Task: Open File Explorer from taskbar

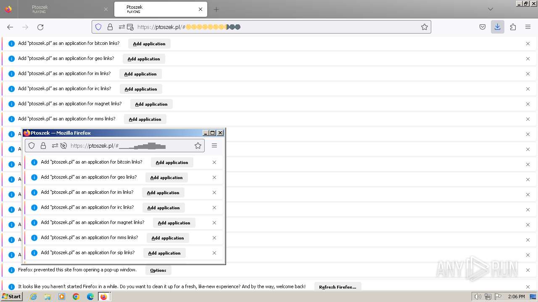Action: click(x=47, y=297)
